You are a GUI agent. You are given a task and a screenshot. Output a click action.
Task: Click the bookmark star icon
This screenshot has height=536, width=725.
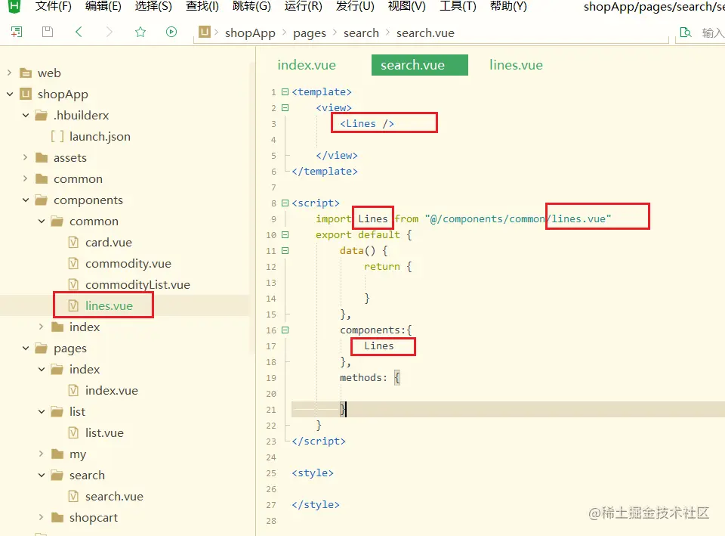140,32
